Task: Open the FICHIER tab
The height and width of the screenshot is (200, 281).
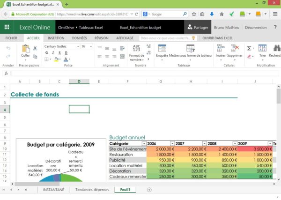Action: [11, 38]
